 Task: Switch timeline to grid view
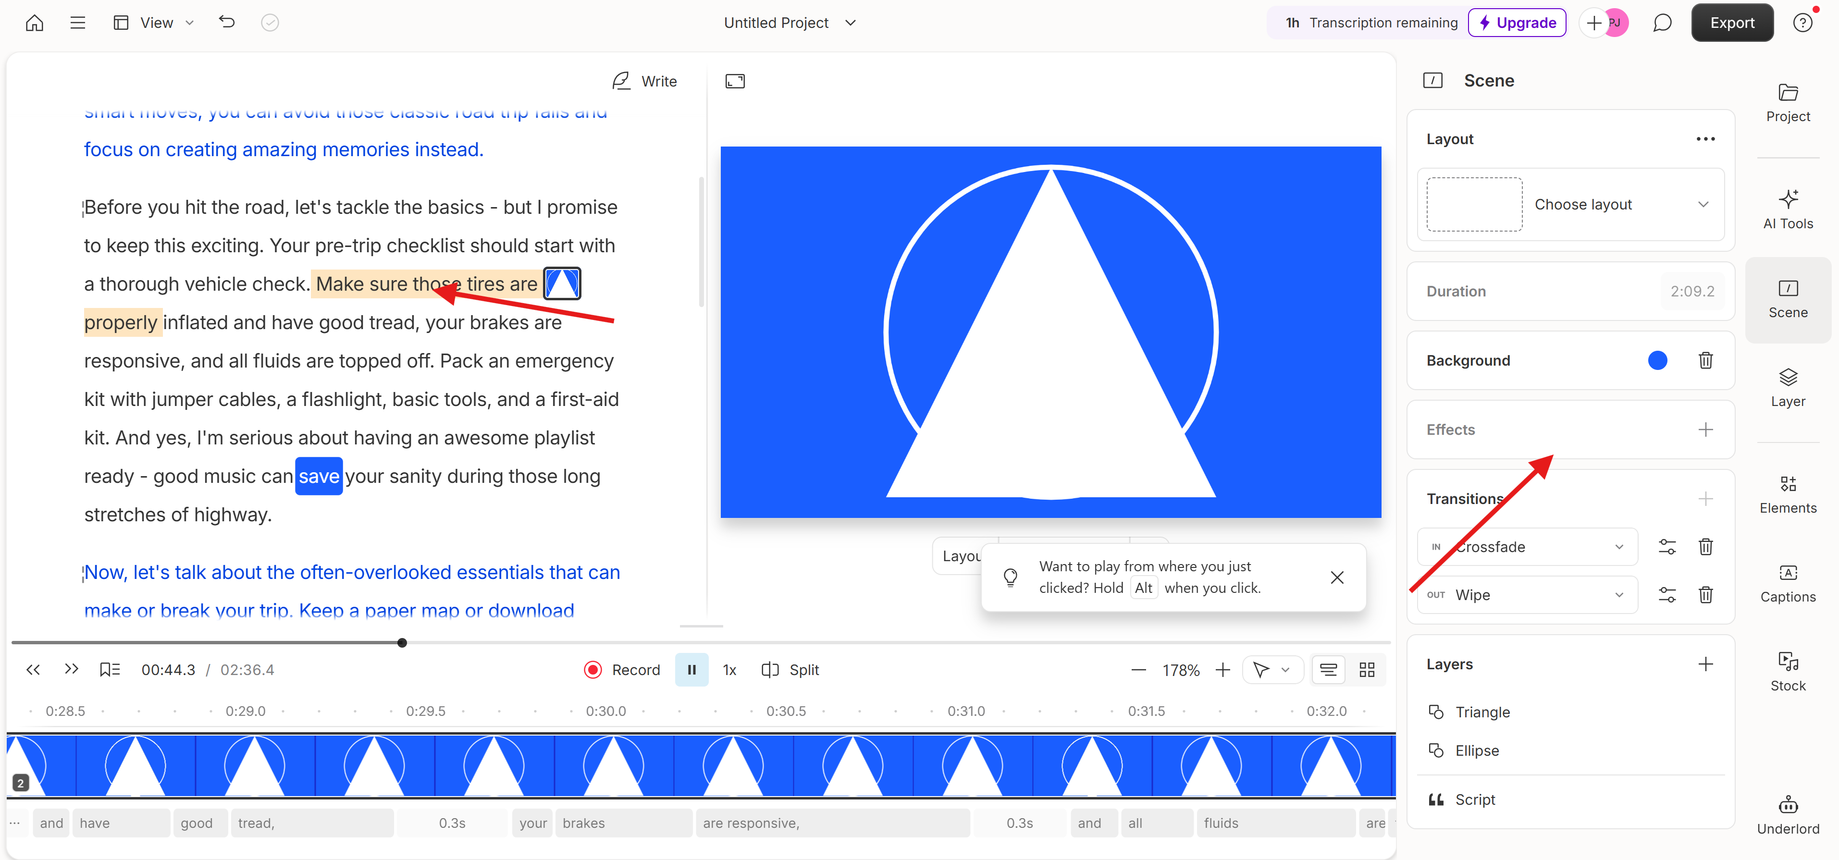click(x=1368, y=669)
